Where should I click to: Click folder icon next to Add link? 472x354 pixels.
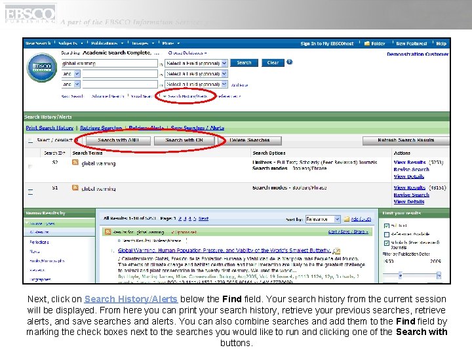coord(347,219)
